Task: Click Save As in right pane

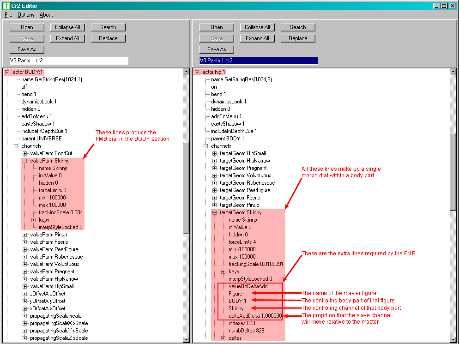Action: tap(217, 49)
